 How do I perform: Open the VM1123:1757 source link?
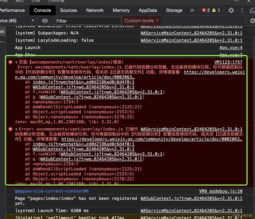pyautogui.click(x=228, y=62)
